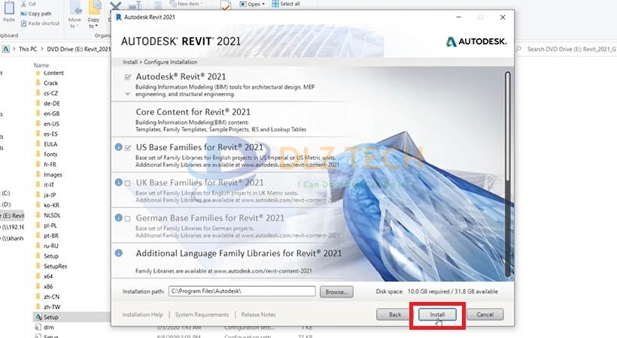Check German Base Families for Revit 2021
Screen dimensions: 617x338
coord(127,219)
